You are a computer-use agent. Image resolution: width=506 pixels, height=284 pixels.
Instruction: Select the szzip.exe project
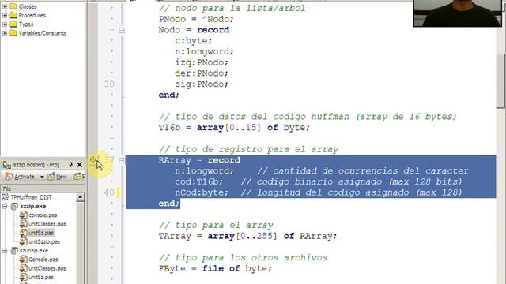(33, 207)
